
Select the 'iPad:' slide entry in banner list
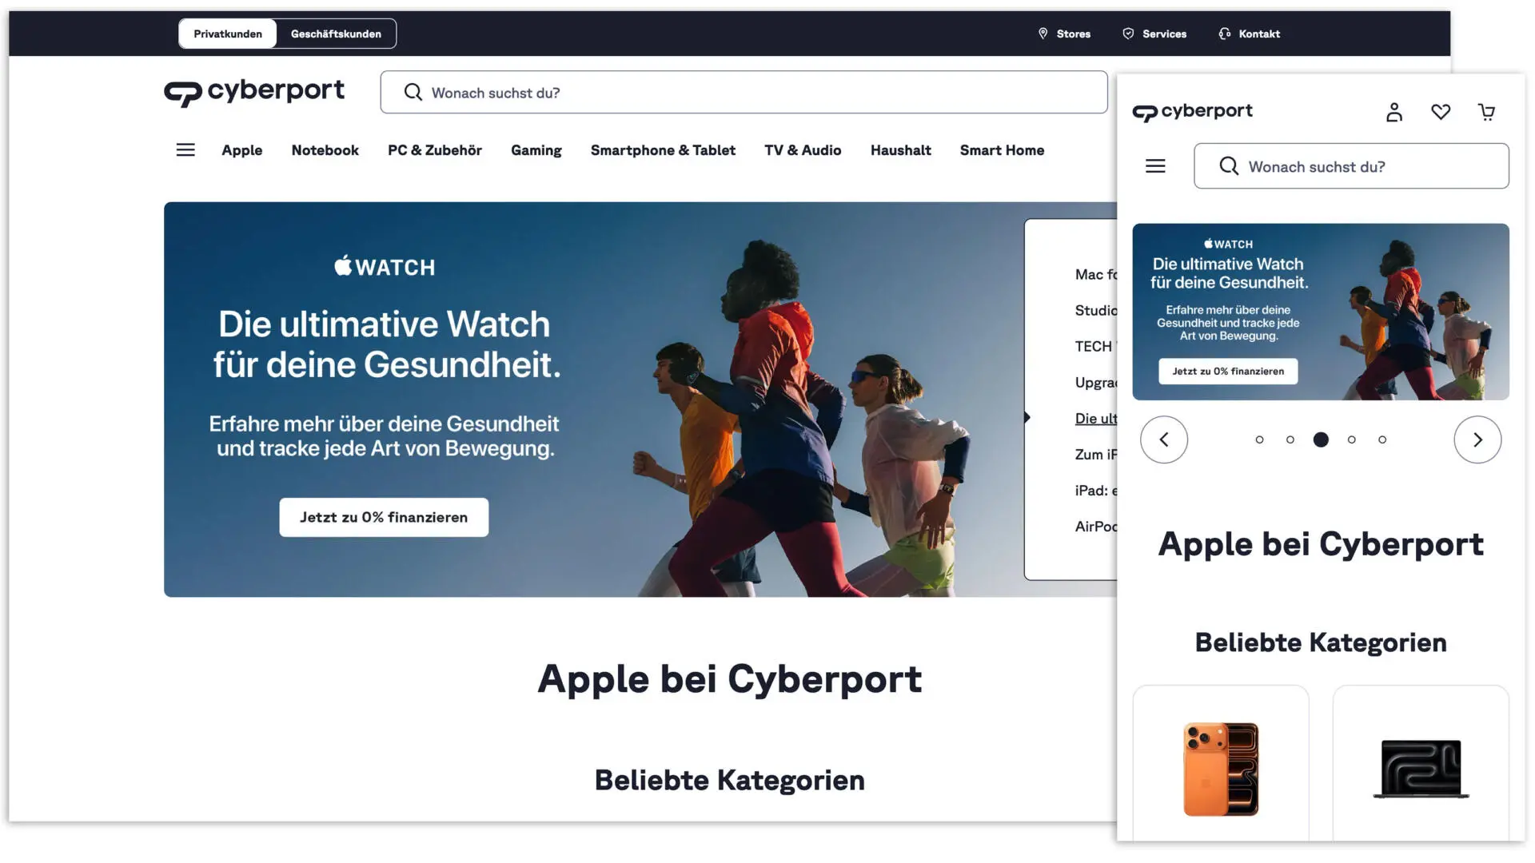1095,490
